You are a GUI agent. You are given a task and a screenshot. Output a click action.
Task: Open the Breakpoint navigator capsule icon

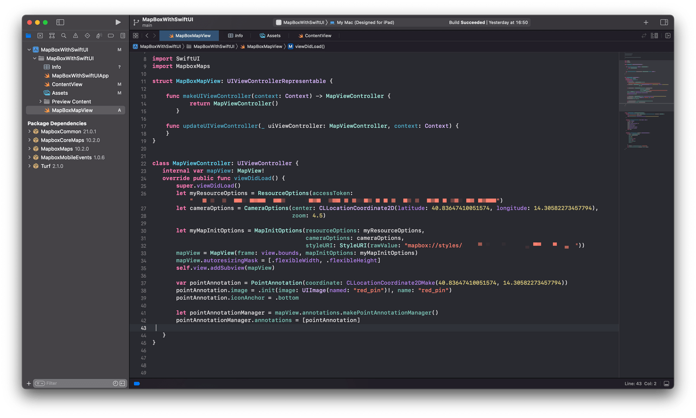110,36
